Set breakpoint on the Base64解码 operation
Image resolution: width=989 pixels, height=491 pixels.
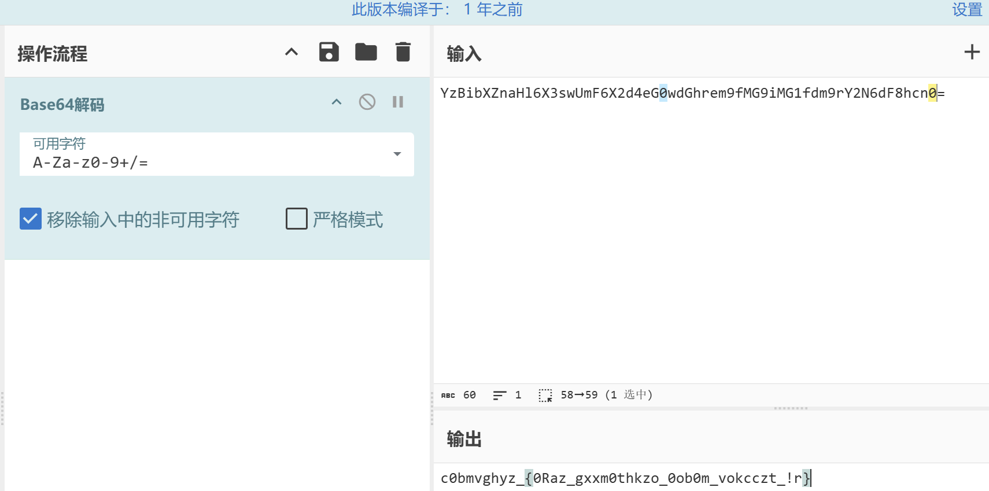[x=398, y=102]
